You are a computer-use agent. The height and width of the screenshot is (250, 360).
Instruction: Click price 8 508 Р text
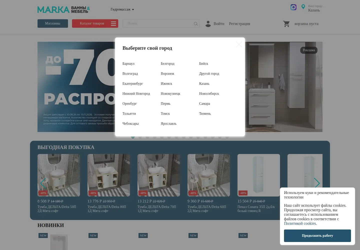point(43,201)
